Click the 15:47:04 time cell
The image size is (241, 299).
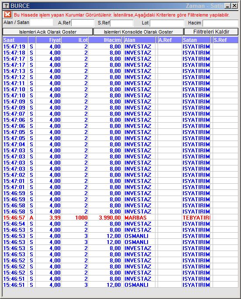click(14, 144)
